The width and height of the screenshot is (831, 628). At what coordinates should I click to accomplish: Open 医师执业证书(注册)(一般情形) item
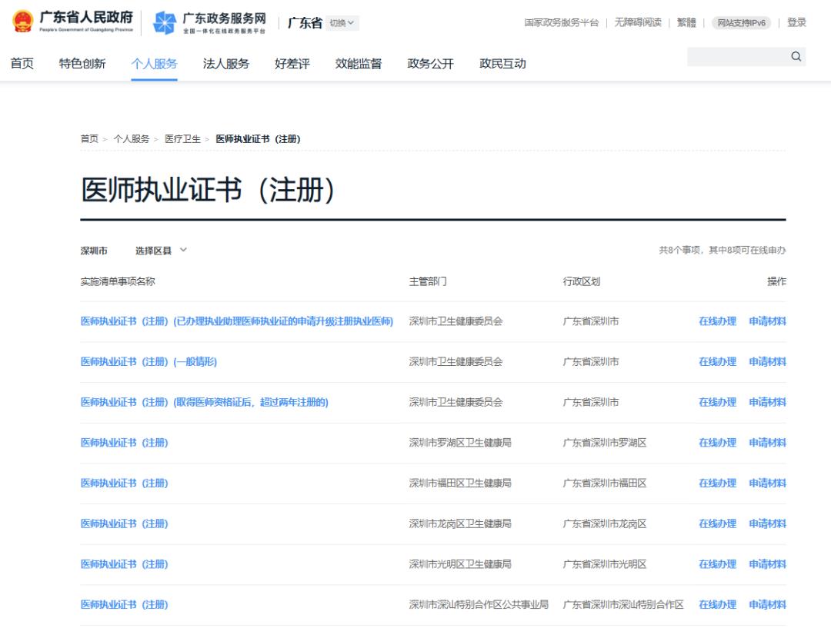pyautogui.click(x=149, y=361)
